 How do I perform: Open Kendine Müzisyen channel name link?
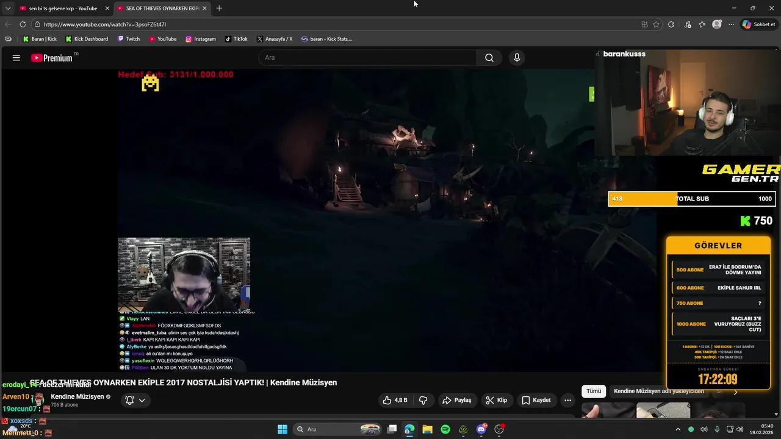(x=77, y=396)
